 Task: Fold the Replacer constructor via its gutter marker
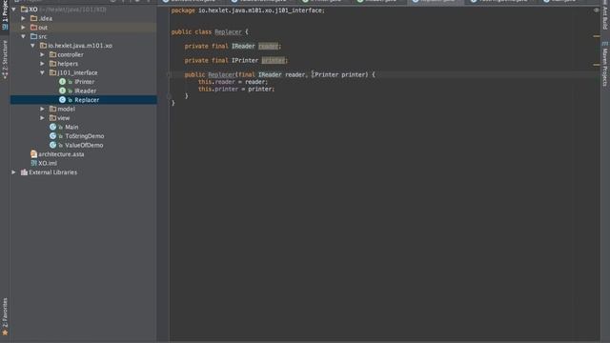[170, 74]
